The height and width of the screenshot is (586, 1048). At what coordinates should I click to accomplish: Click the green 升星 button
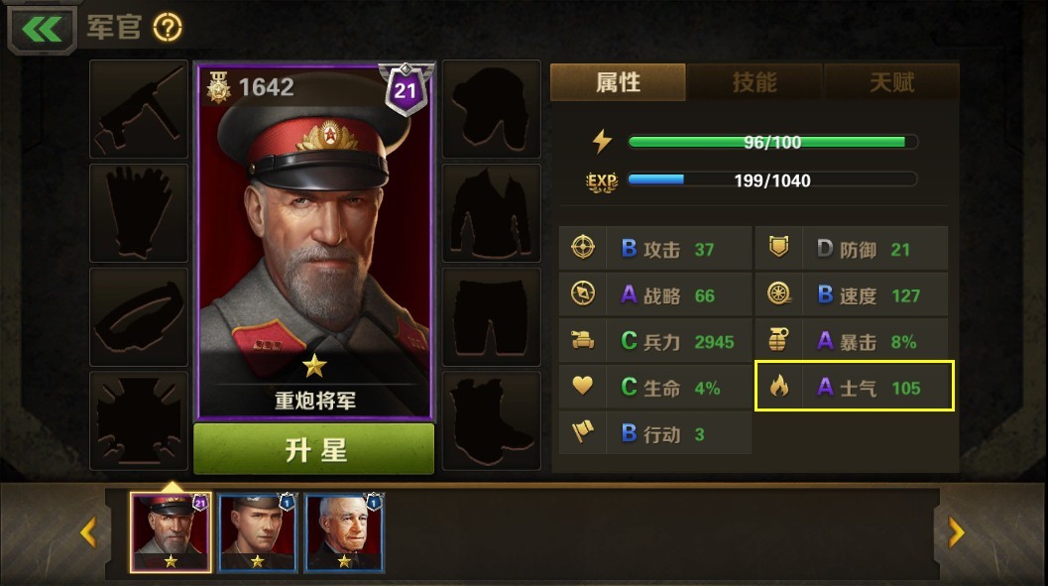click(314, 449)
